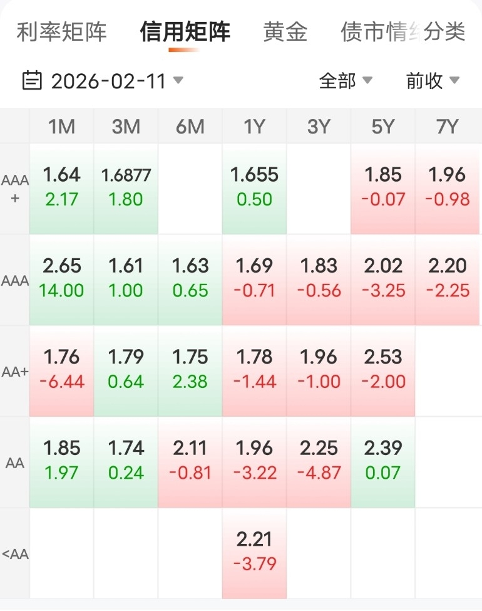The height and width of the screenshot is (611, 482).
Task: Open the 分类 category menu
Action: point(444,32)
